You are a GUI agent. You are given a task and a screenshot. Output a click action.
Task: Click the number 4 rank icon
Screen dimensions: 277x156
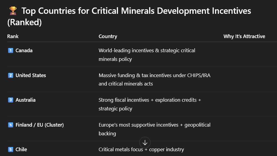coord(10,125)
